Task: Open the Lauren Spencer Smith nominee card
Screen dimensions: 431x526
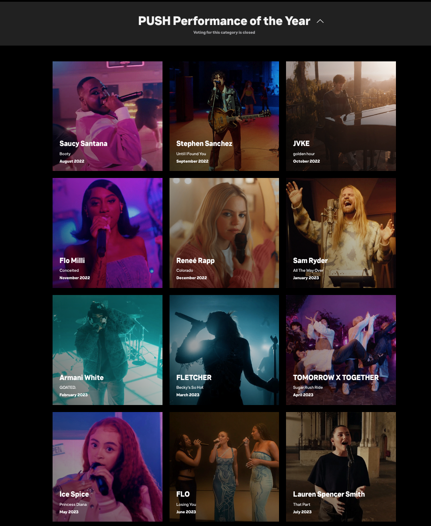Action: click(341, 467)
